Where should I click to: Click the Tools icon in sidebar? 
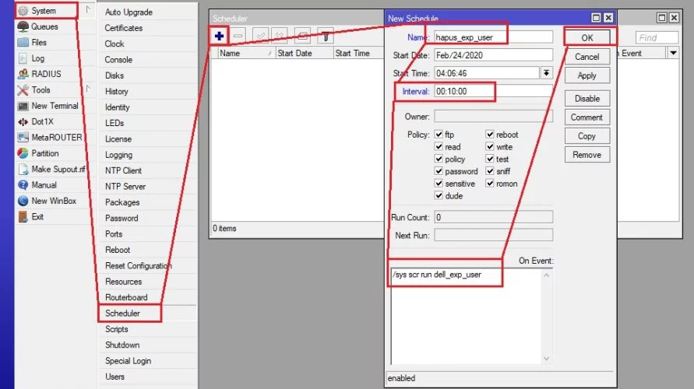tap(23, 90)
